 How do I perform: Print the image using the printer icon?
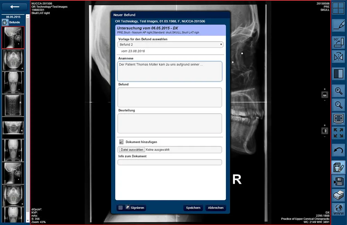(338, 195)
